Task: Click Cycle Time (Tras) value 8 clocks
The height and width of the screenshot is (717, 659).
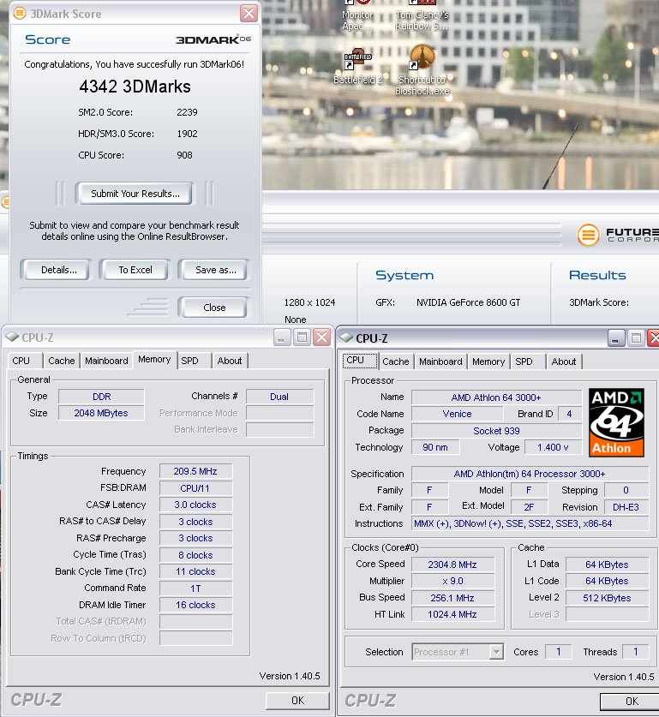Action: click(x=195, y=555)
